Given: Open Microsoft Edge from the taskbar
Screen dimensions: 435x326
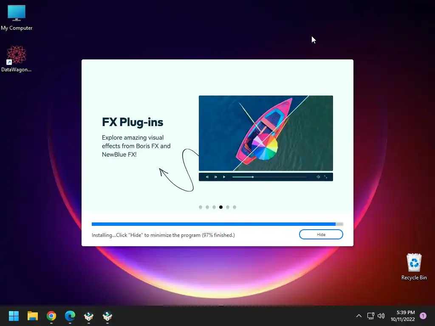Looking at the screenshot, I should point(70,316).
